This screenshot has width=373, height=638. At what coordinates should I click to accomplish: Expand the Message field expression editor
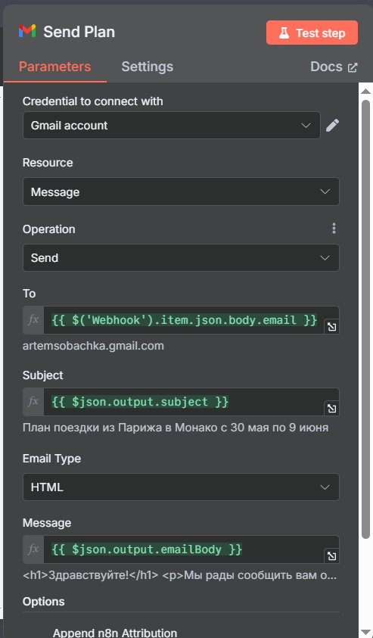[332, 556]
